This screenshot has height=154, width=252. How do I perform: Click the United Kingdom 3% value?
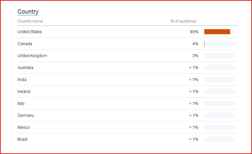click(195, 55)
